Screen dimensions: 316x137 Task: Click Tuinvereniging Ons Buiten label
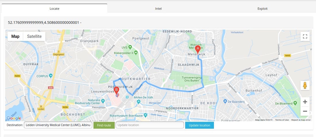pos(192,79)
